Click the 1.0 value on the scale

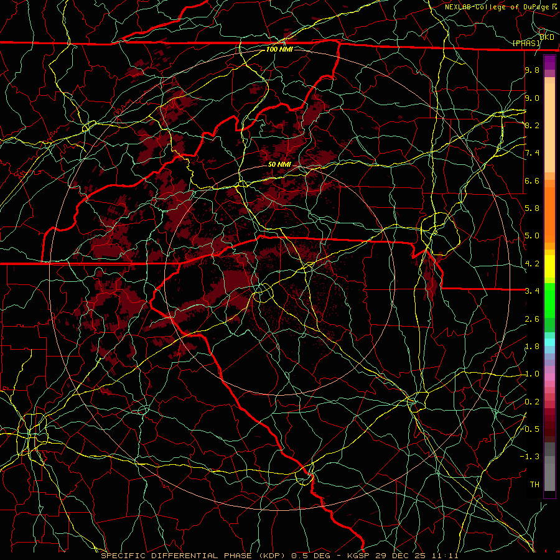[x=532, y=374]
